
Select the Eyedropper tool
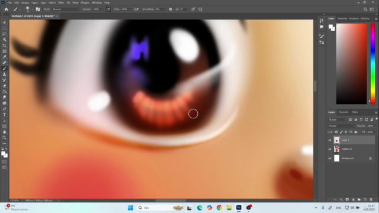coord(4,57)
